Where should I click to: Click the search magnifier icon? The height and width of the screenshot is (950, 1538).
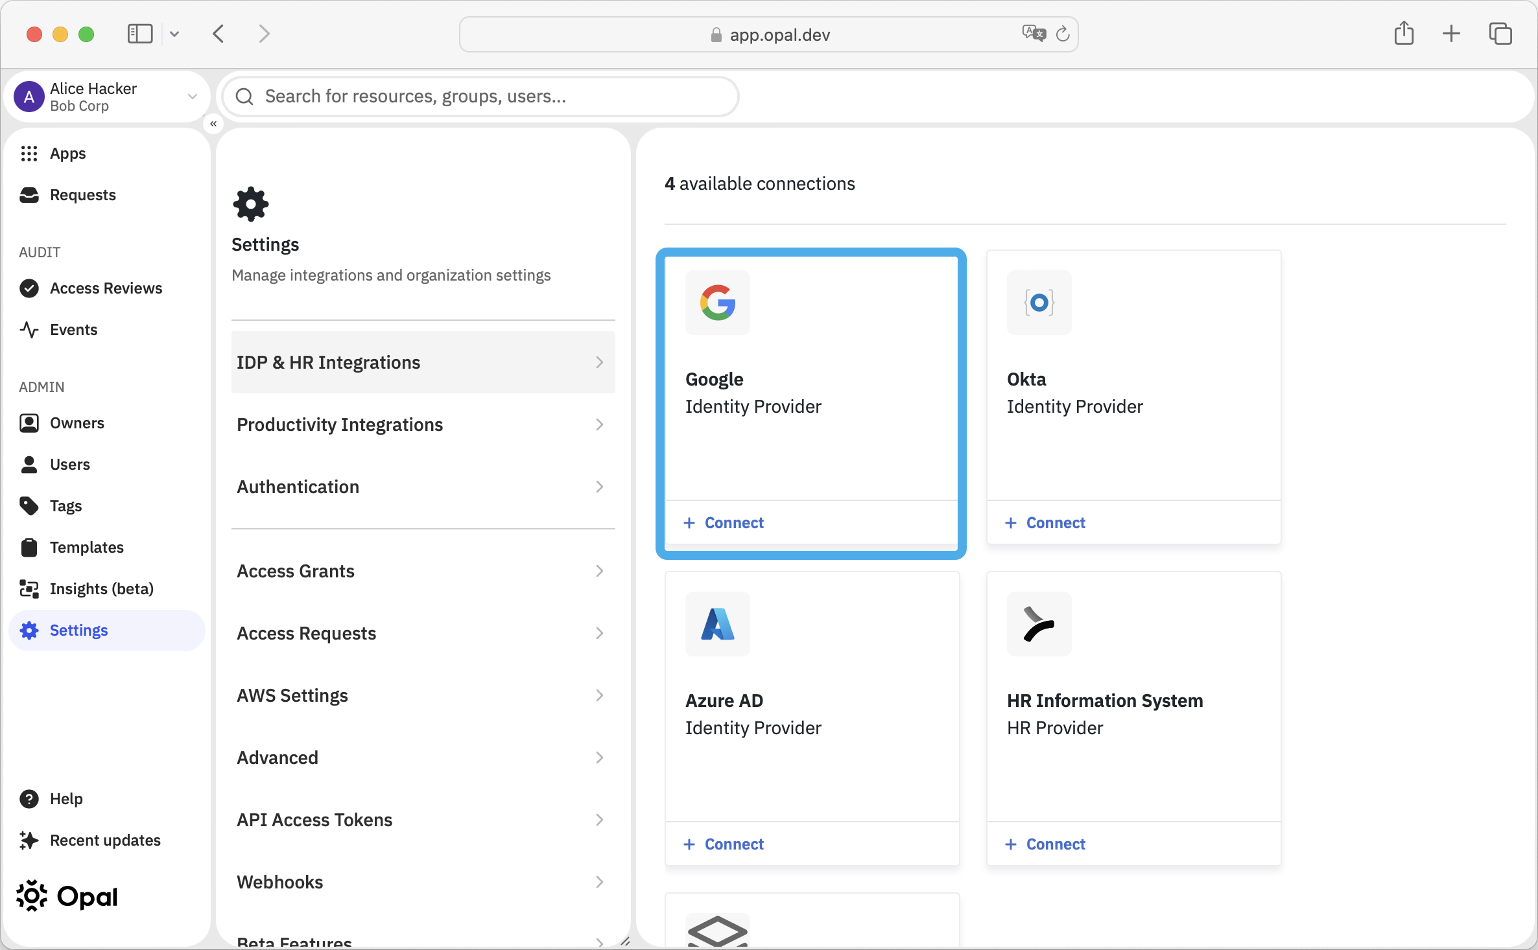244,97
